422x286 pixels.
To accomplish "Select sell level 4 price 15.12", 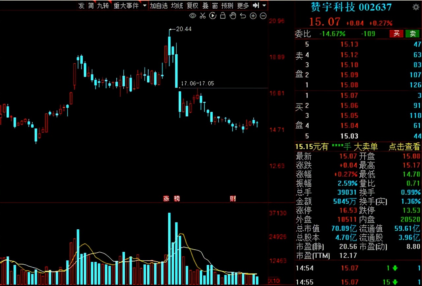I will click(x=349, y=55).
